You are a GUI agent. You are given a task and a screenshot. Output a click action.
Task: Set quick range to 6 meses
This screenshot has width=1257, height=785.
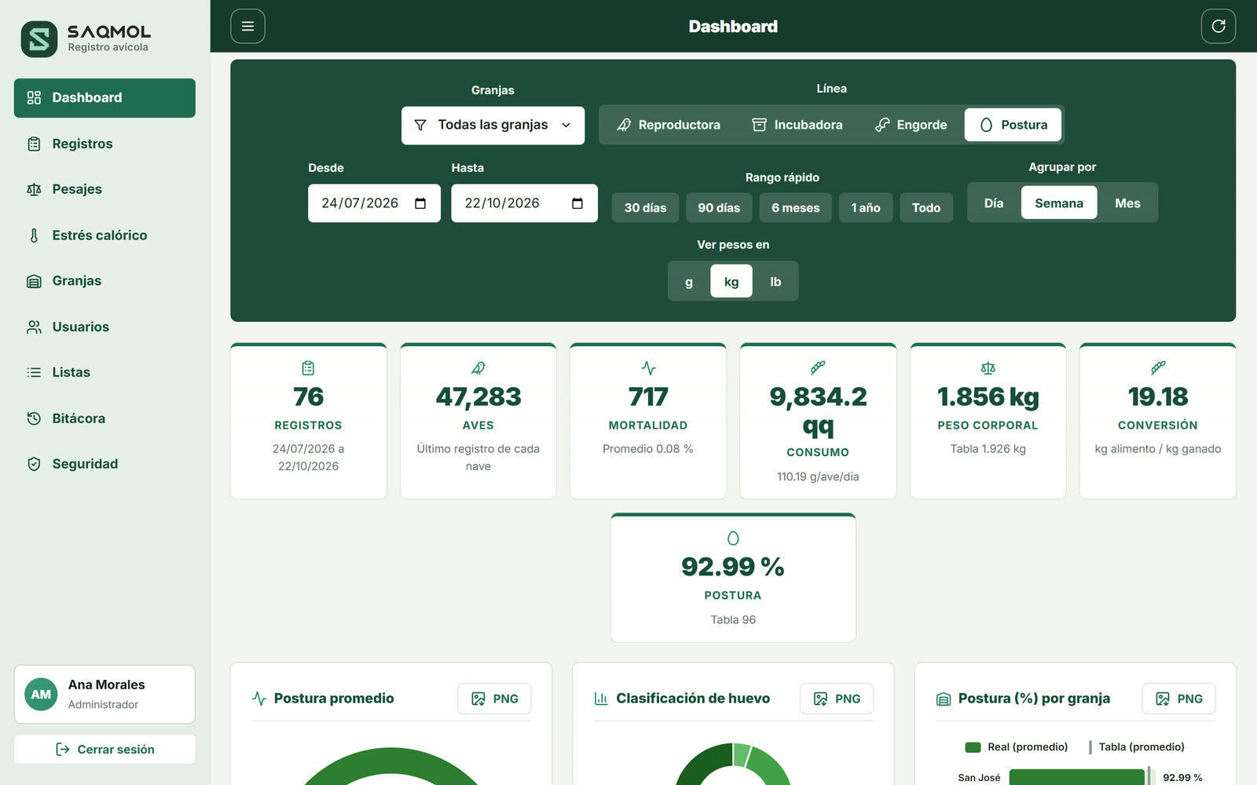click(x=795, y=208)
